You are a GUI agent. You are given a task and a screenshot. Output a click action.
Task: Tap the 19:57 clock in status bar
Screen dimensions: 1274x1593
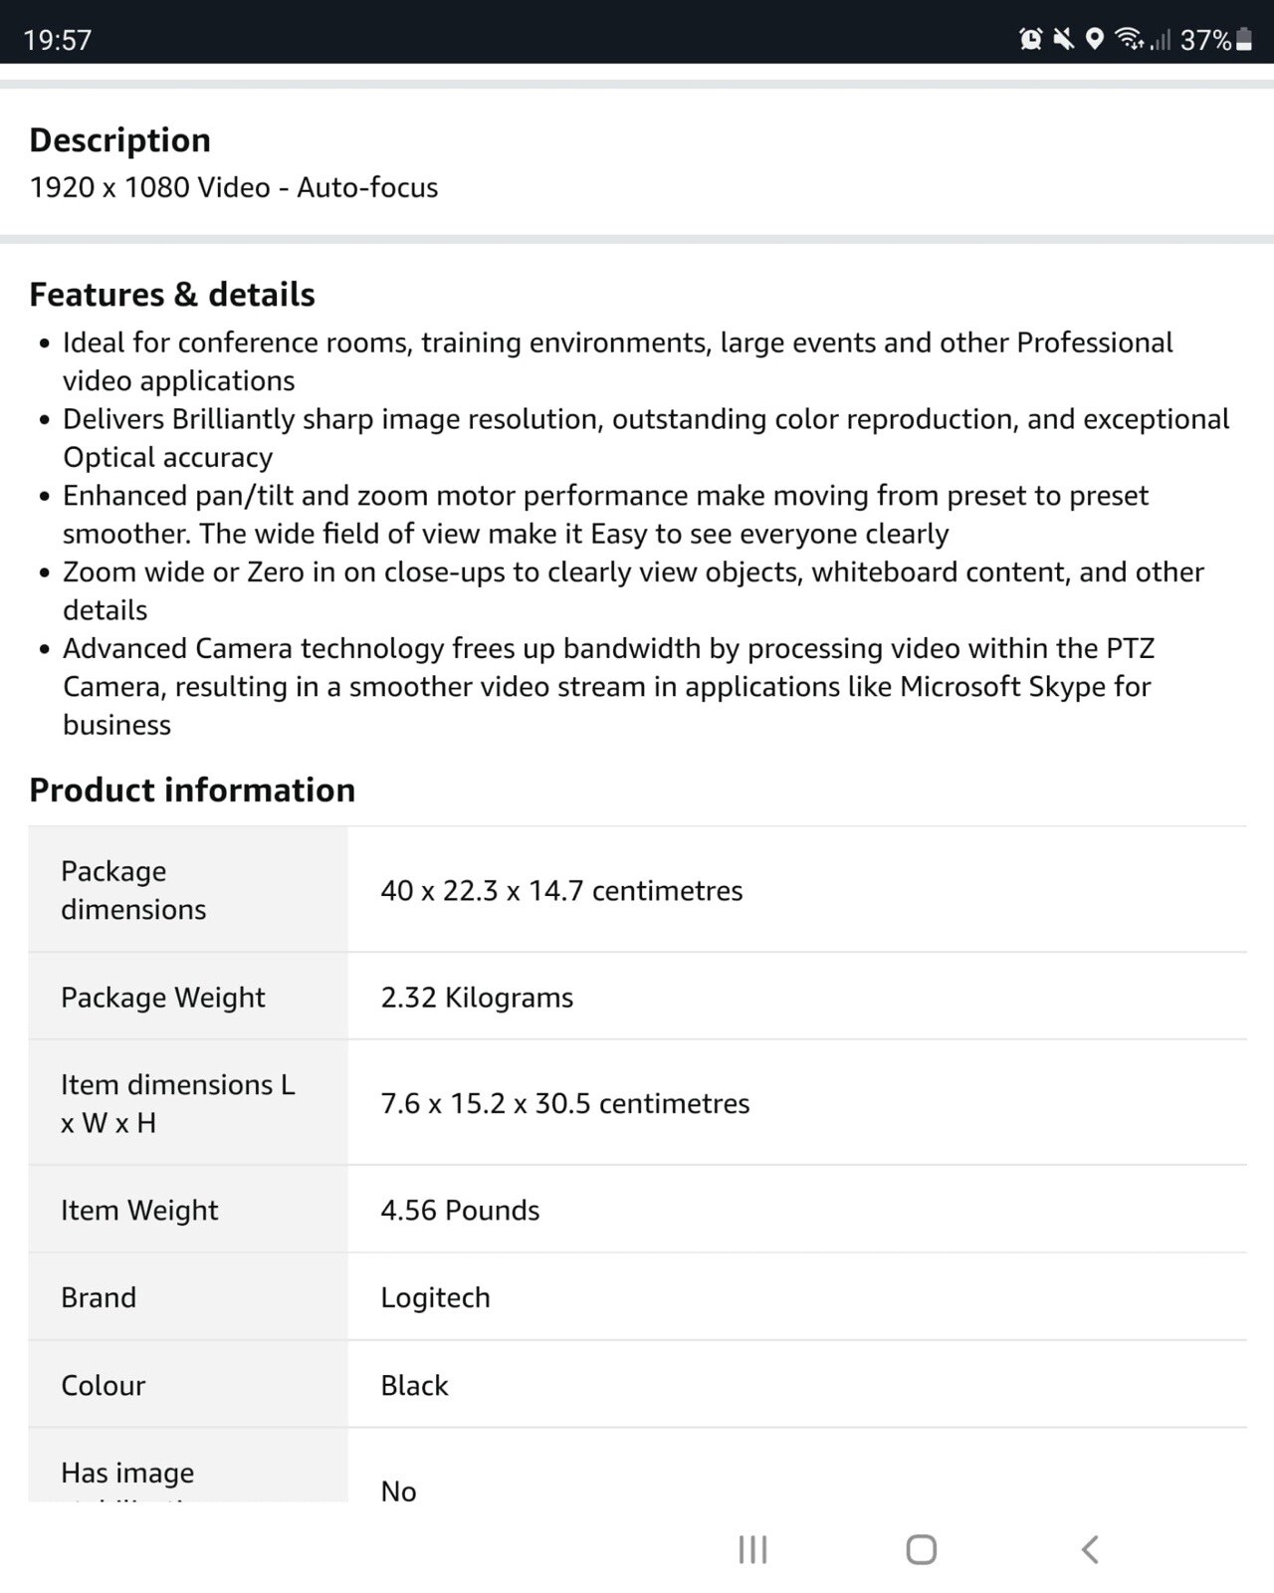pos(58,40)
